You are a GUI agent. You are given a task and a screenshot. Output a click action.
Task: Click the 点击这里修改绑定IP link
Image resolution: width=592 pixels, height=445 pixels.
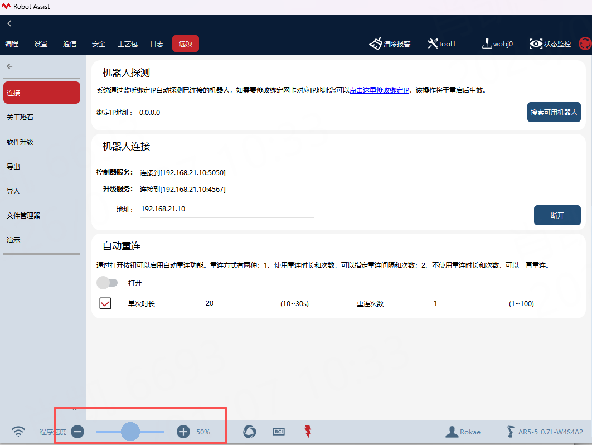[x=379, y=90]
